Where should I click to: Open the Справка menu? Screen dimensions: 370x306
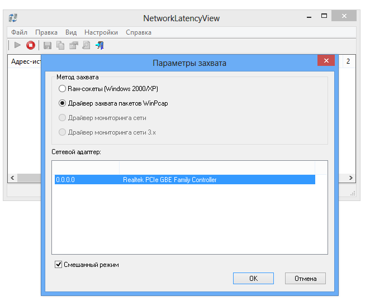tap(139, 32)
